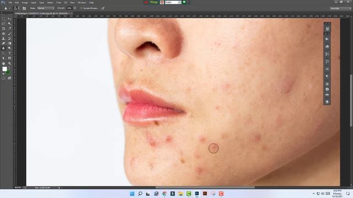Select the Move tool
The width and height of the screenshot is (353, 198).
(9, 19)
